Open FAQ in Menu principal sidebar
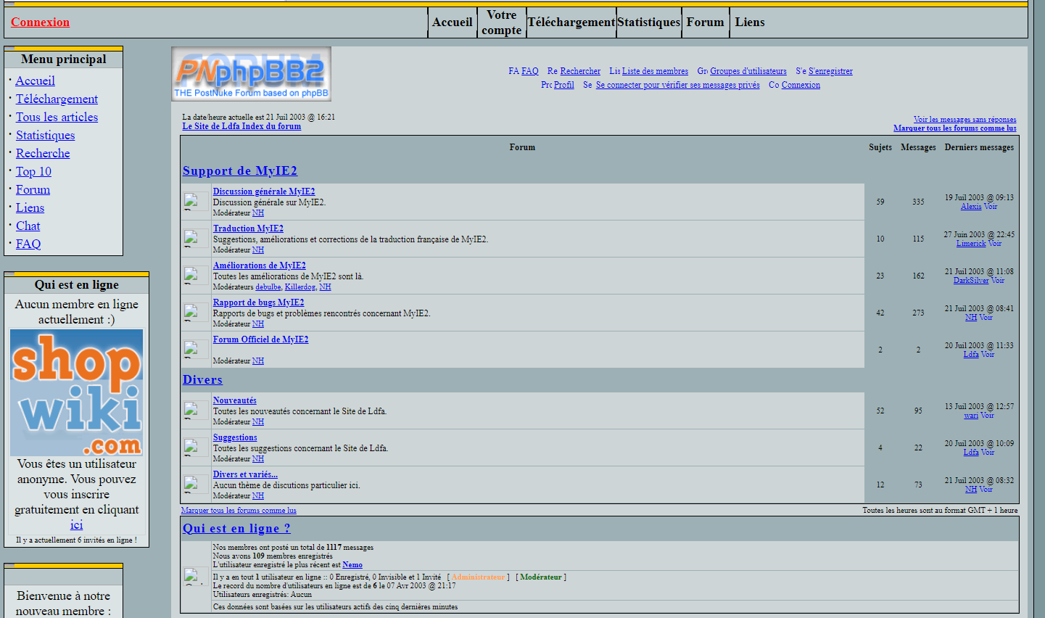 [28, 244]
